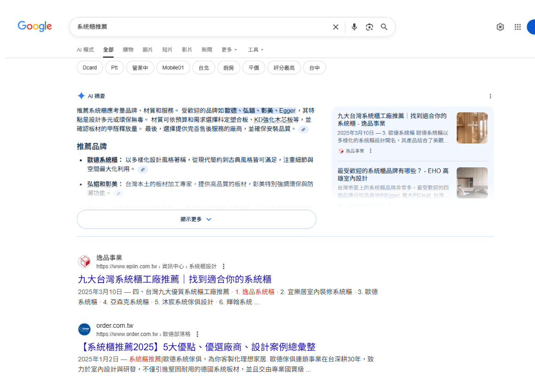This screenshot has height=378, width=535.
Task: Start voice search with the microphone
Action: coord(354,27)
